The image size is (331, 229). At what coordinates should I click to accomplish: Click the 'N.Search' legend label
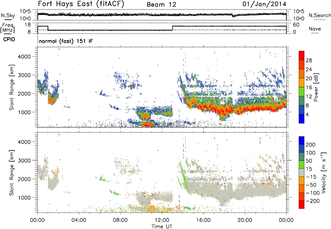[319, 15]
